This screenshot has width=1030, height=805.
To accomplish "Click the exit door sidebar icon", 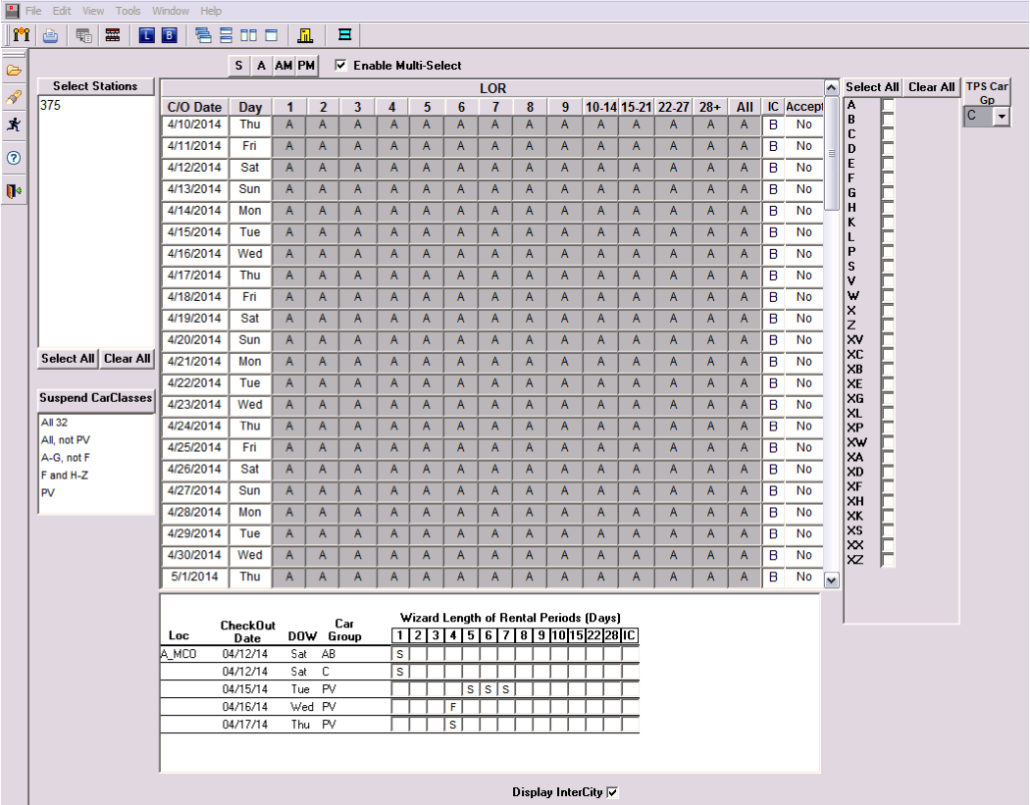I will (x=14, y=191).
